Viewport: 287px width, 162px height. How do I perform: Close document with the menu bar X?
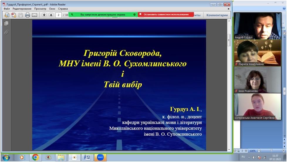click(228, 9)
